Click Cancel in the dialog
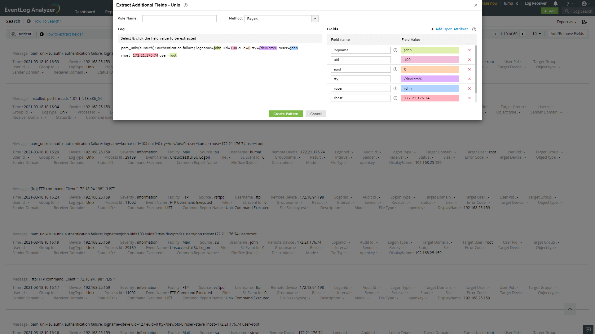595x334 pixels. point(316,114)
